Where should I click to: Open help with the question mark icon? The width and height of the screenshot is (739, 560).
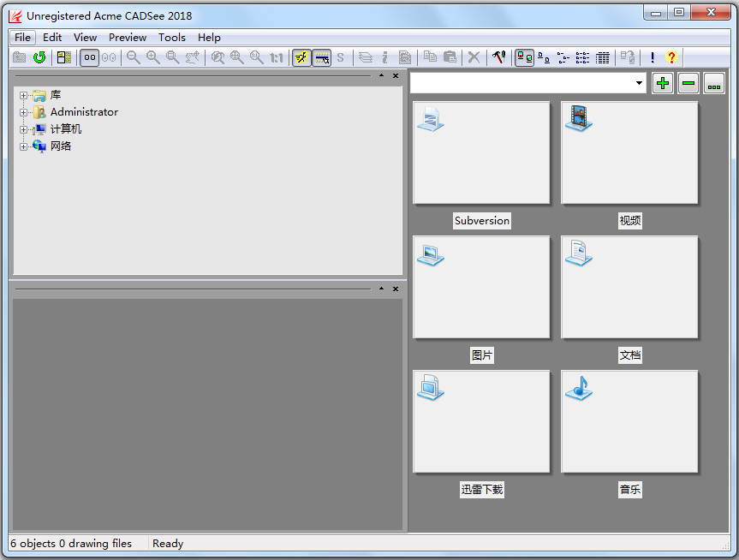[x=671, y=57]
